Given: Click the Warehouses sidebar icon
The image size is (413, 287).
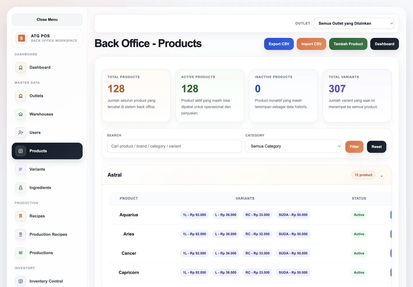Looking at the screenshot, I should tap(21, 114).
